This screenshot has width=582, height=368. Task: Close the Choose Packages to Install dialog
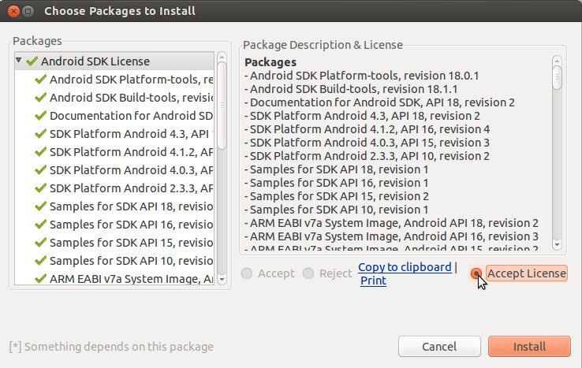[x=13, y=11]
